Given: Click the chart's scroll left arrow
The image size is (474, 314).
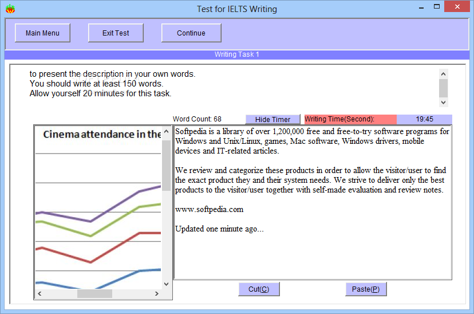Looking at the screenshot, I should click(x=39, y=293).
